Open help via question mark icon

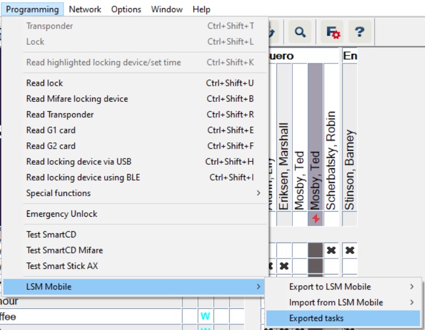point(359,33)
